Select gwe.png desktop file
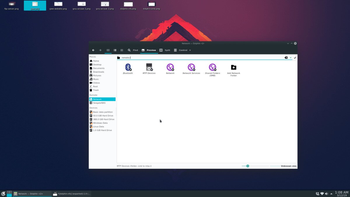350x197 pixels. tap(35, 6)
